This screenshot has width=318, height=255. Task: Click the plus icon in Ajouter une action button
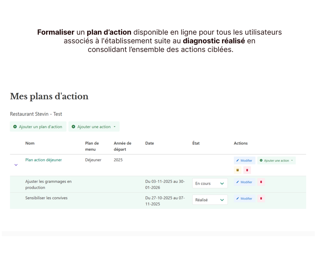(74, 127)
